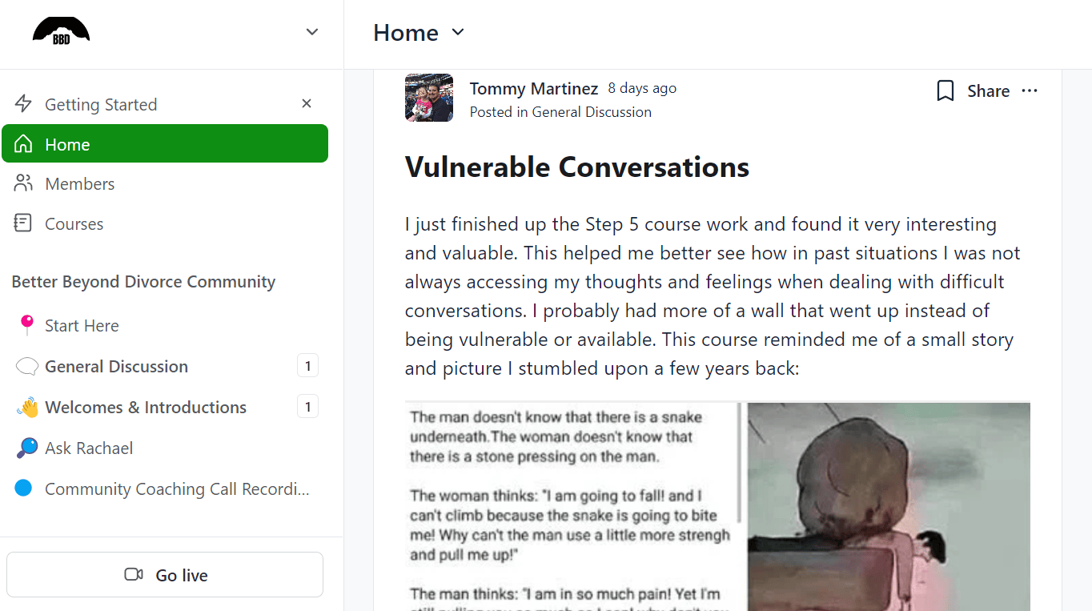Viewport: 1092px width, 611px height.
Task: Dismiss the Getting Started item
Action: (x=307, y=103)
